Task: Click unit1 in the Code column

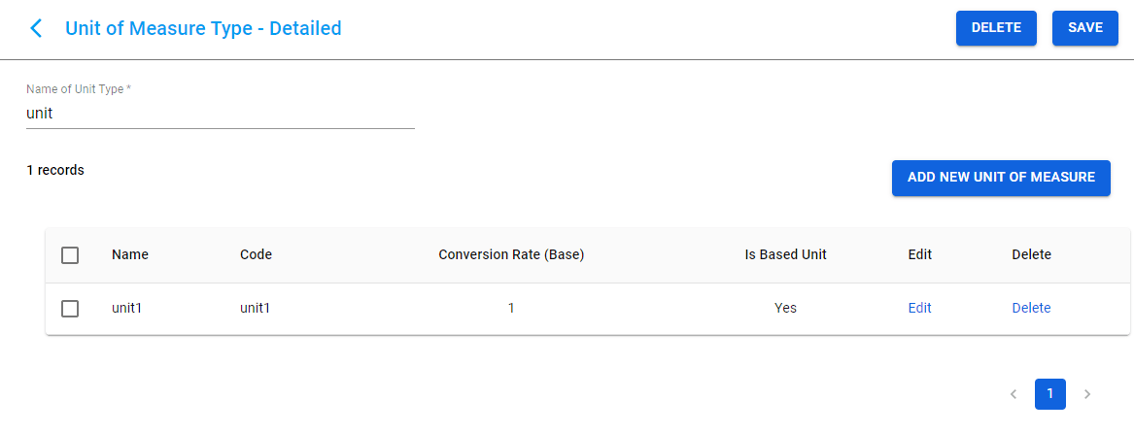Action: 255,308
